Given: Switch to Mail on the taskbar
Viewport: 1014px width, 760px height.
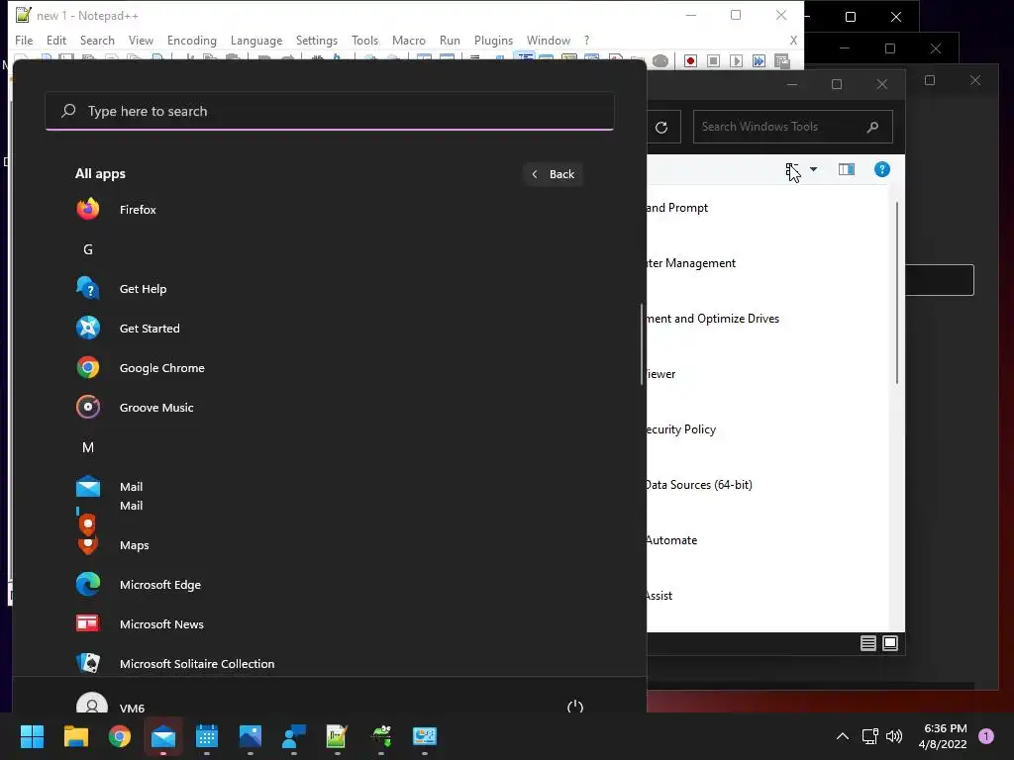Looking at the screenshot, I should [x=163, y=736].
